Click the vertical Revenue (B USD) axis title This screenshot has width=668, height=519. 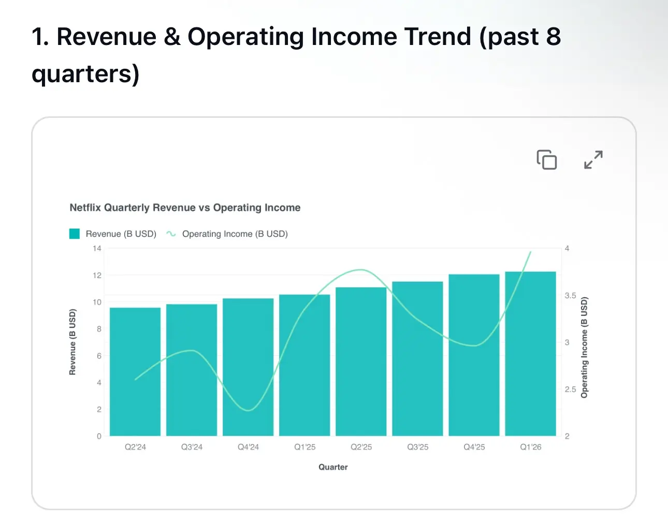[x=72, y=342]
